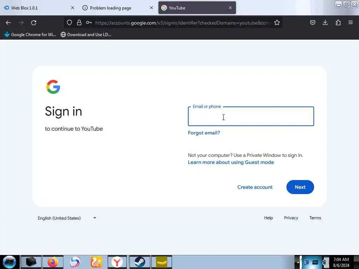Click the forward navigation arrow
Image resolution: width=359 pixels, height=269 pixels.
coord(21,23)
